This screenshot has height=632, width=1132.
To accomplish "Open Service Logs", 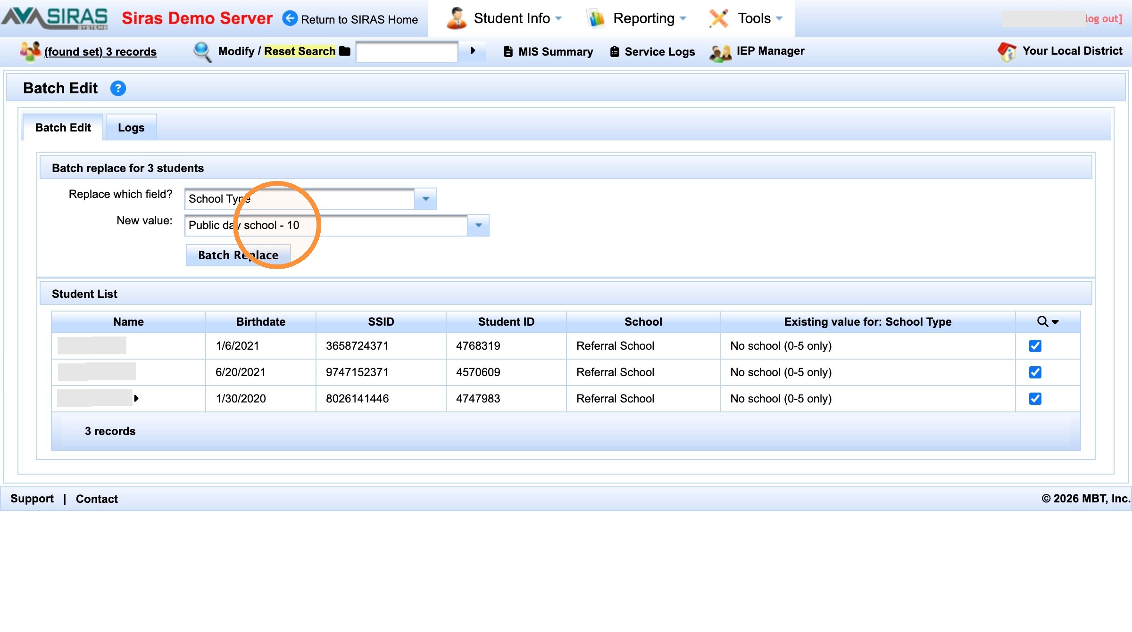I will coord(660,51).
